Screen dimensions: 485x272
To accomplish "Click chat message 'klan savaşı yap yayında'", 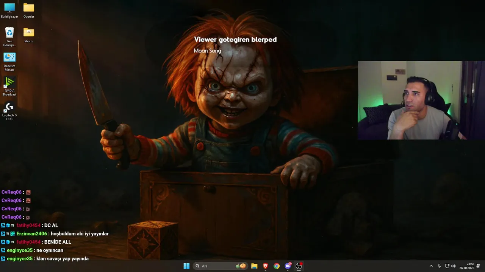I will (x=63, y=259).
